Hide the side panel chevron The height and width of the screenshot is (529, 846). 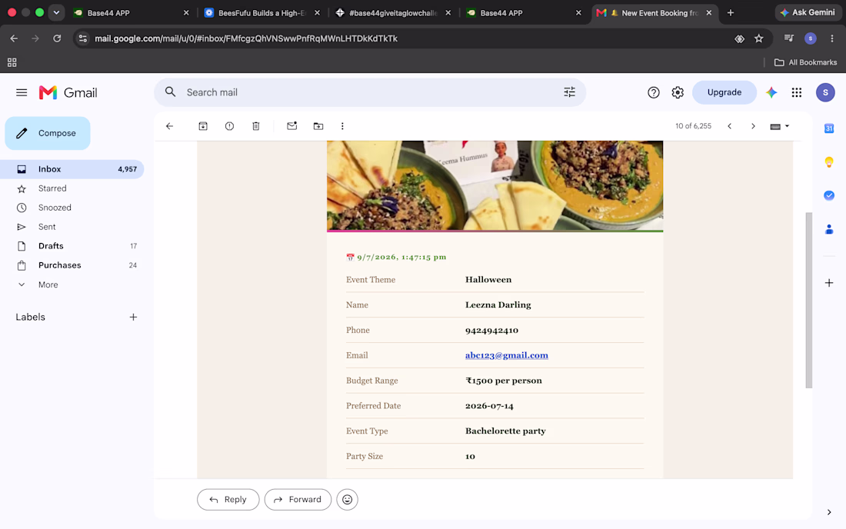coord(829,512)
